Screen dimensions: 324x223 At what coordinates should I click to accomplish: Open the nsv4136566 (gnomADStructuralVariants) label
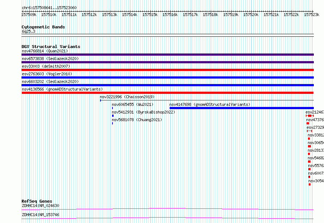click(x=62, y=89)
